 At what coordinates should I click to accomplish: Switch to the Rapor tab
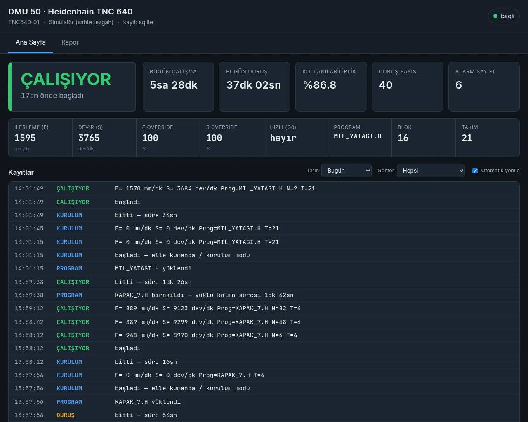click(x=70, y=42)
